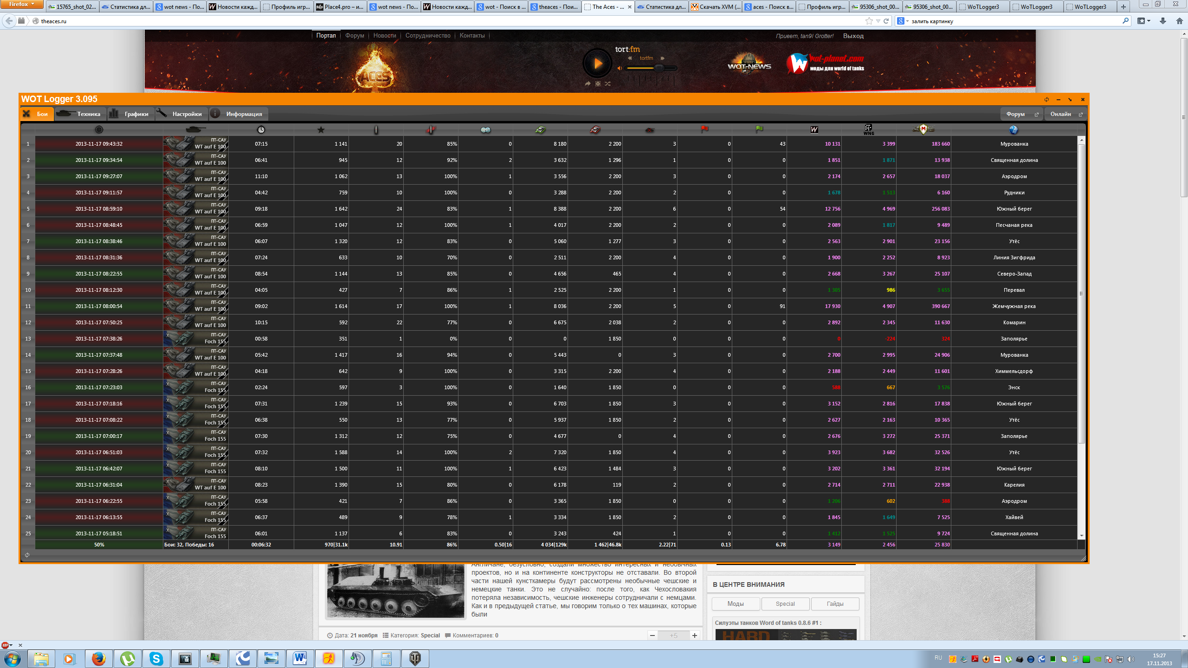1188x668 pixels.
Task: Click the shuffle icon in radio player
Action: click(608, 84)
